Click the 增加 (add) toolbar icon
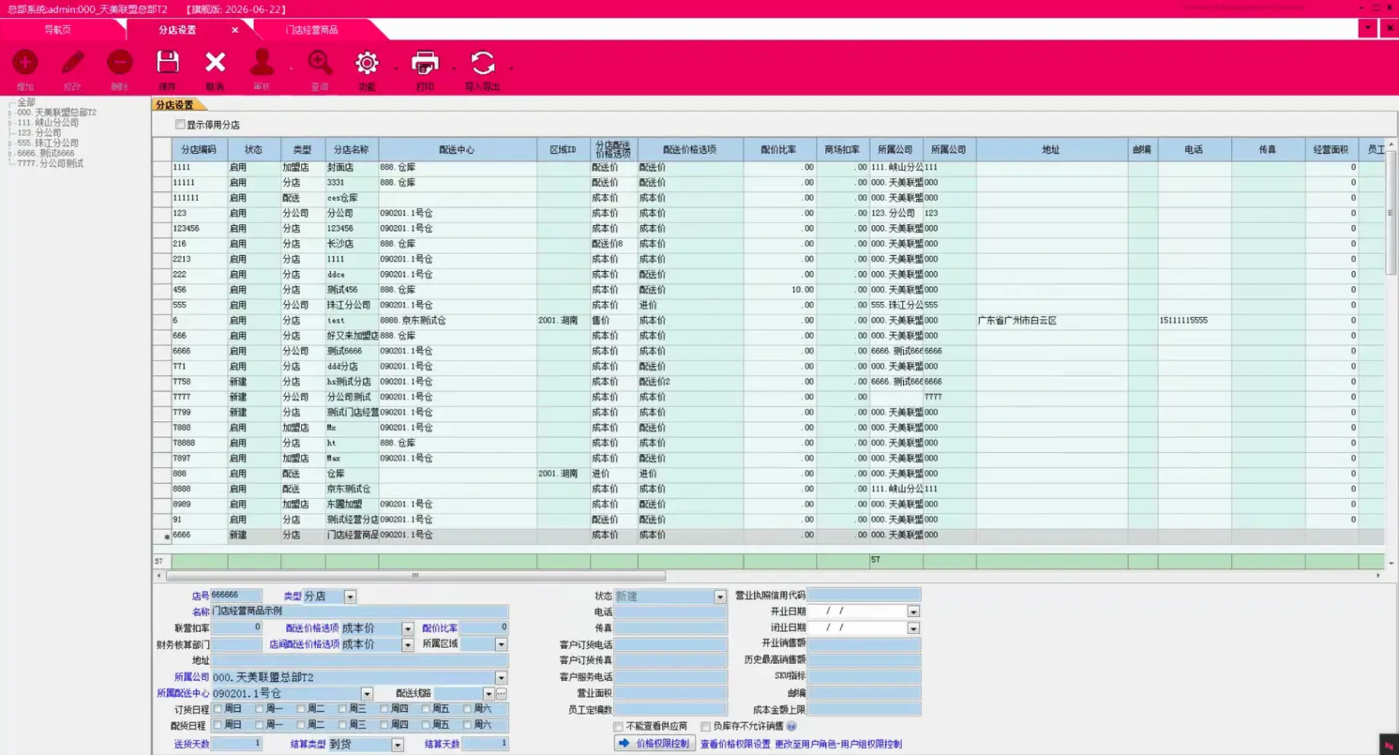Viewport: 1399px width, 755px height. 25,62
